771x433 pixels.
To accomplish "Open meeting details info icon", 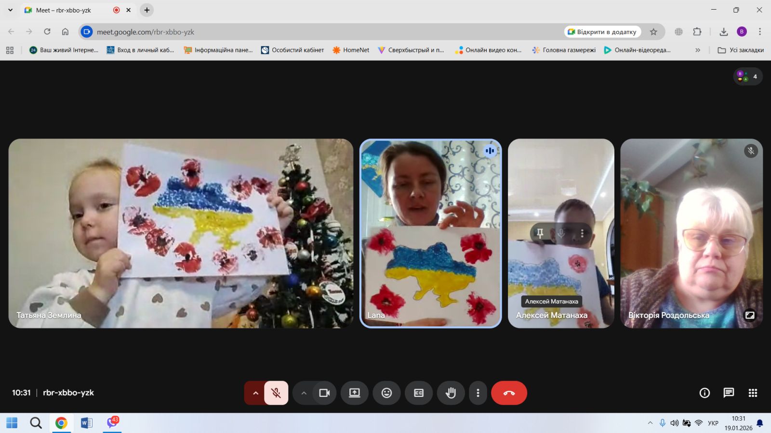I will click(x=705, y=393).
